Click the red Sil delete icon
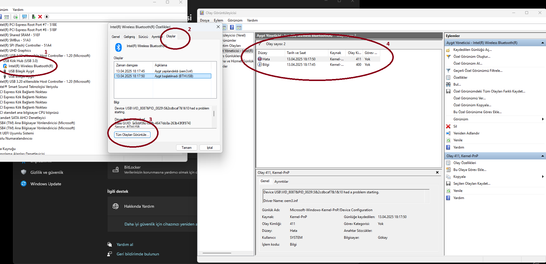Screen dimensions: 546x264 click(448, 126)
